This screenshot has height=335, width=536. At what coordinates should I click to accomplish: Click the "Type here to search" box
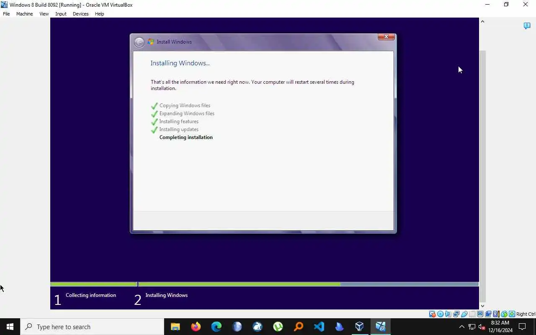coord(92,327)
